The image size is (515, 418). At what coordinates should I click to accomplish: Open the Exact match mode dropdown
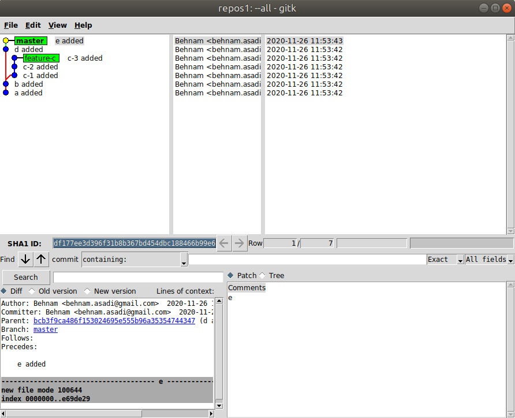445,260
